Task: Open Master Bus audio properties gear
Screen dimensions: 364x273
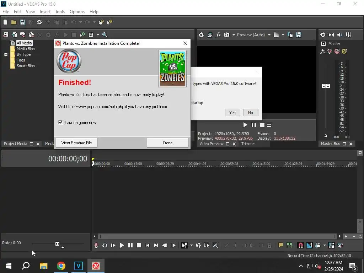Action: pyautogui.click(x=323, y=35)
